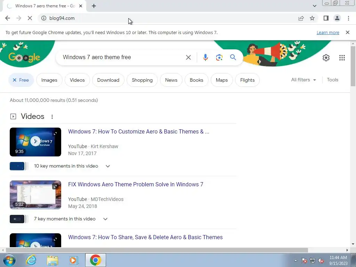This screenshot has height=267, width=356.
Task: Open the Chrome side panel
Action: (326, 18)
